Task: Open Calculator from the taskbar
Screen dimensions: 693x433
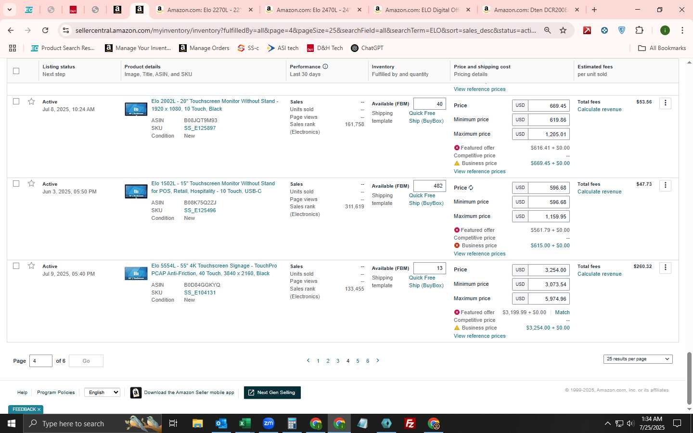Action: tap(292, 423)
